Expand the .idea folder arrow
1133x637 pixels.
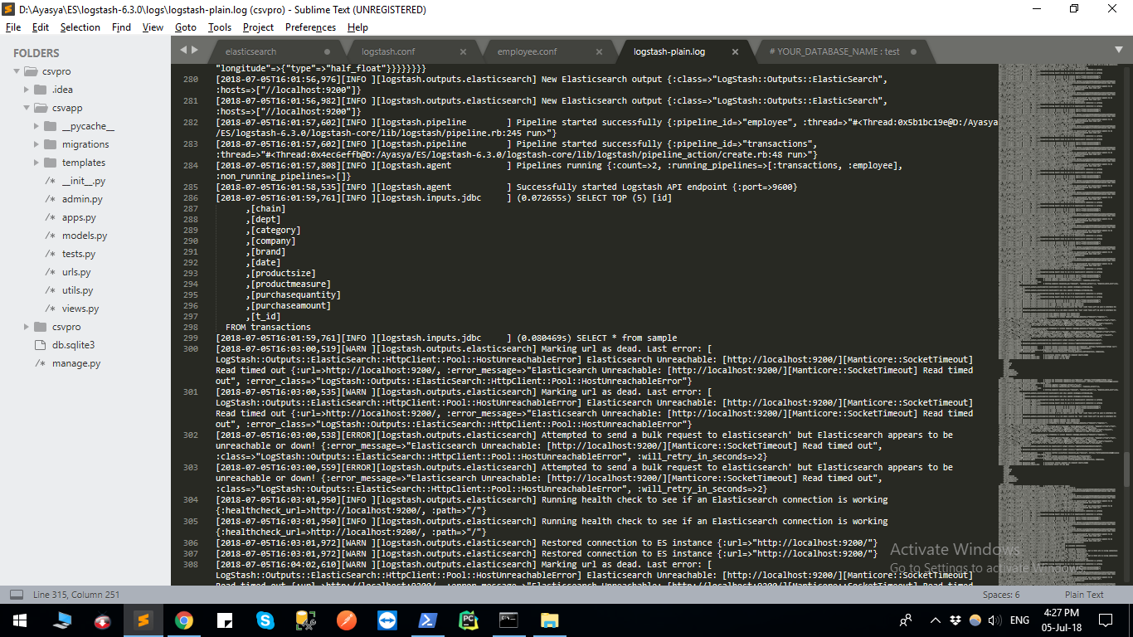tap(27, 90)
